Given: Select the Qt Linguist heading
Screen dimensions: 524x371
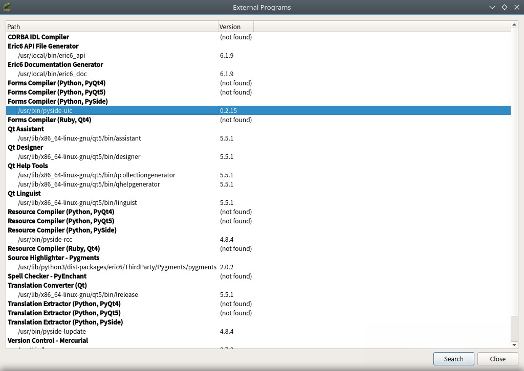Looking at the screenshot, I should [x=258, y=194].
